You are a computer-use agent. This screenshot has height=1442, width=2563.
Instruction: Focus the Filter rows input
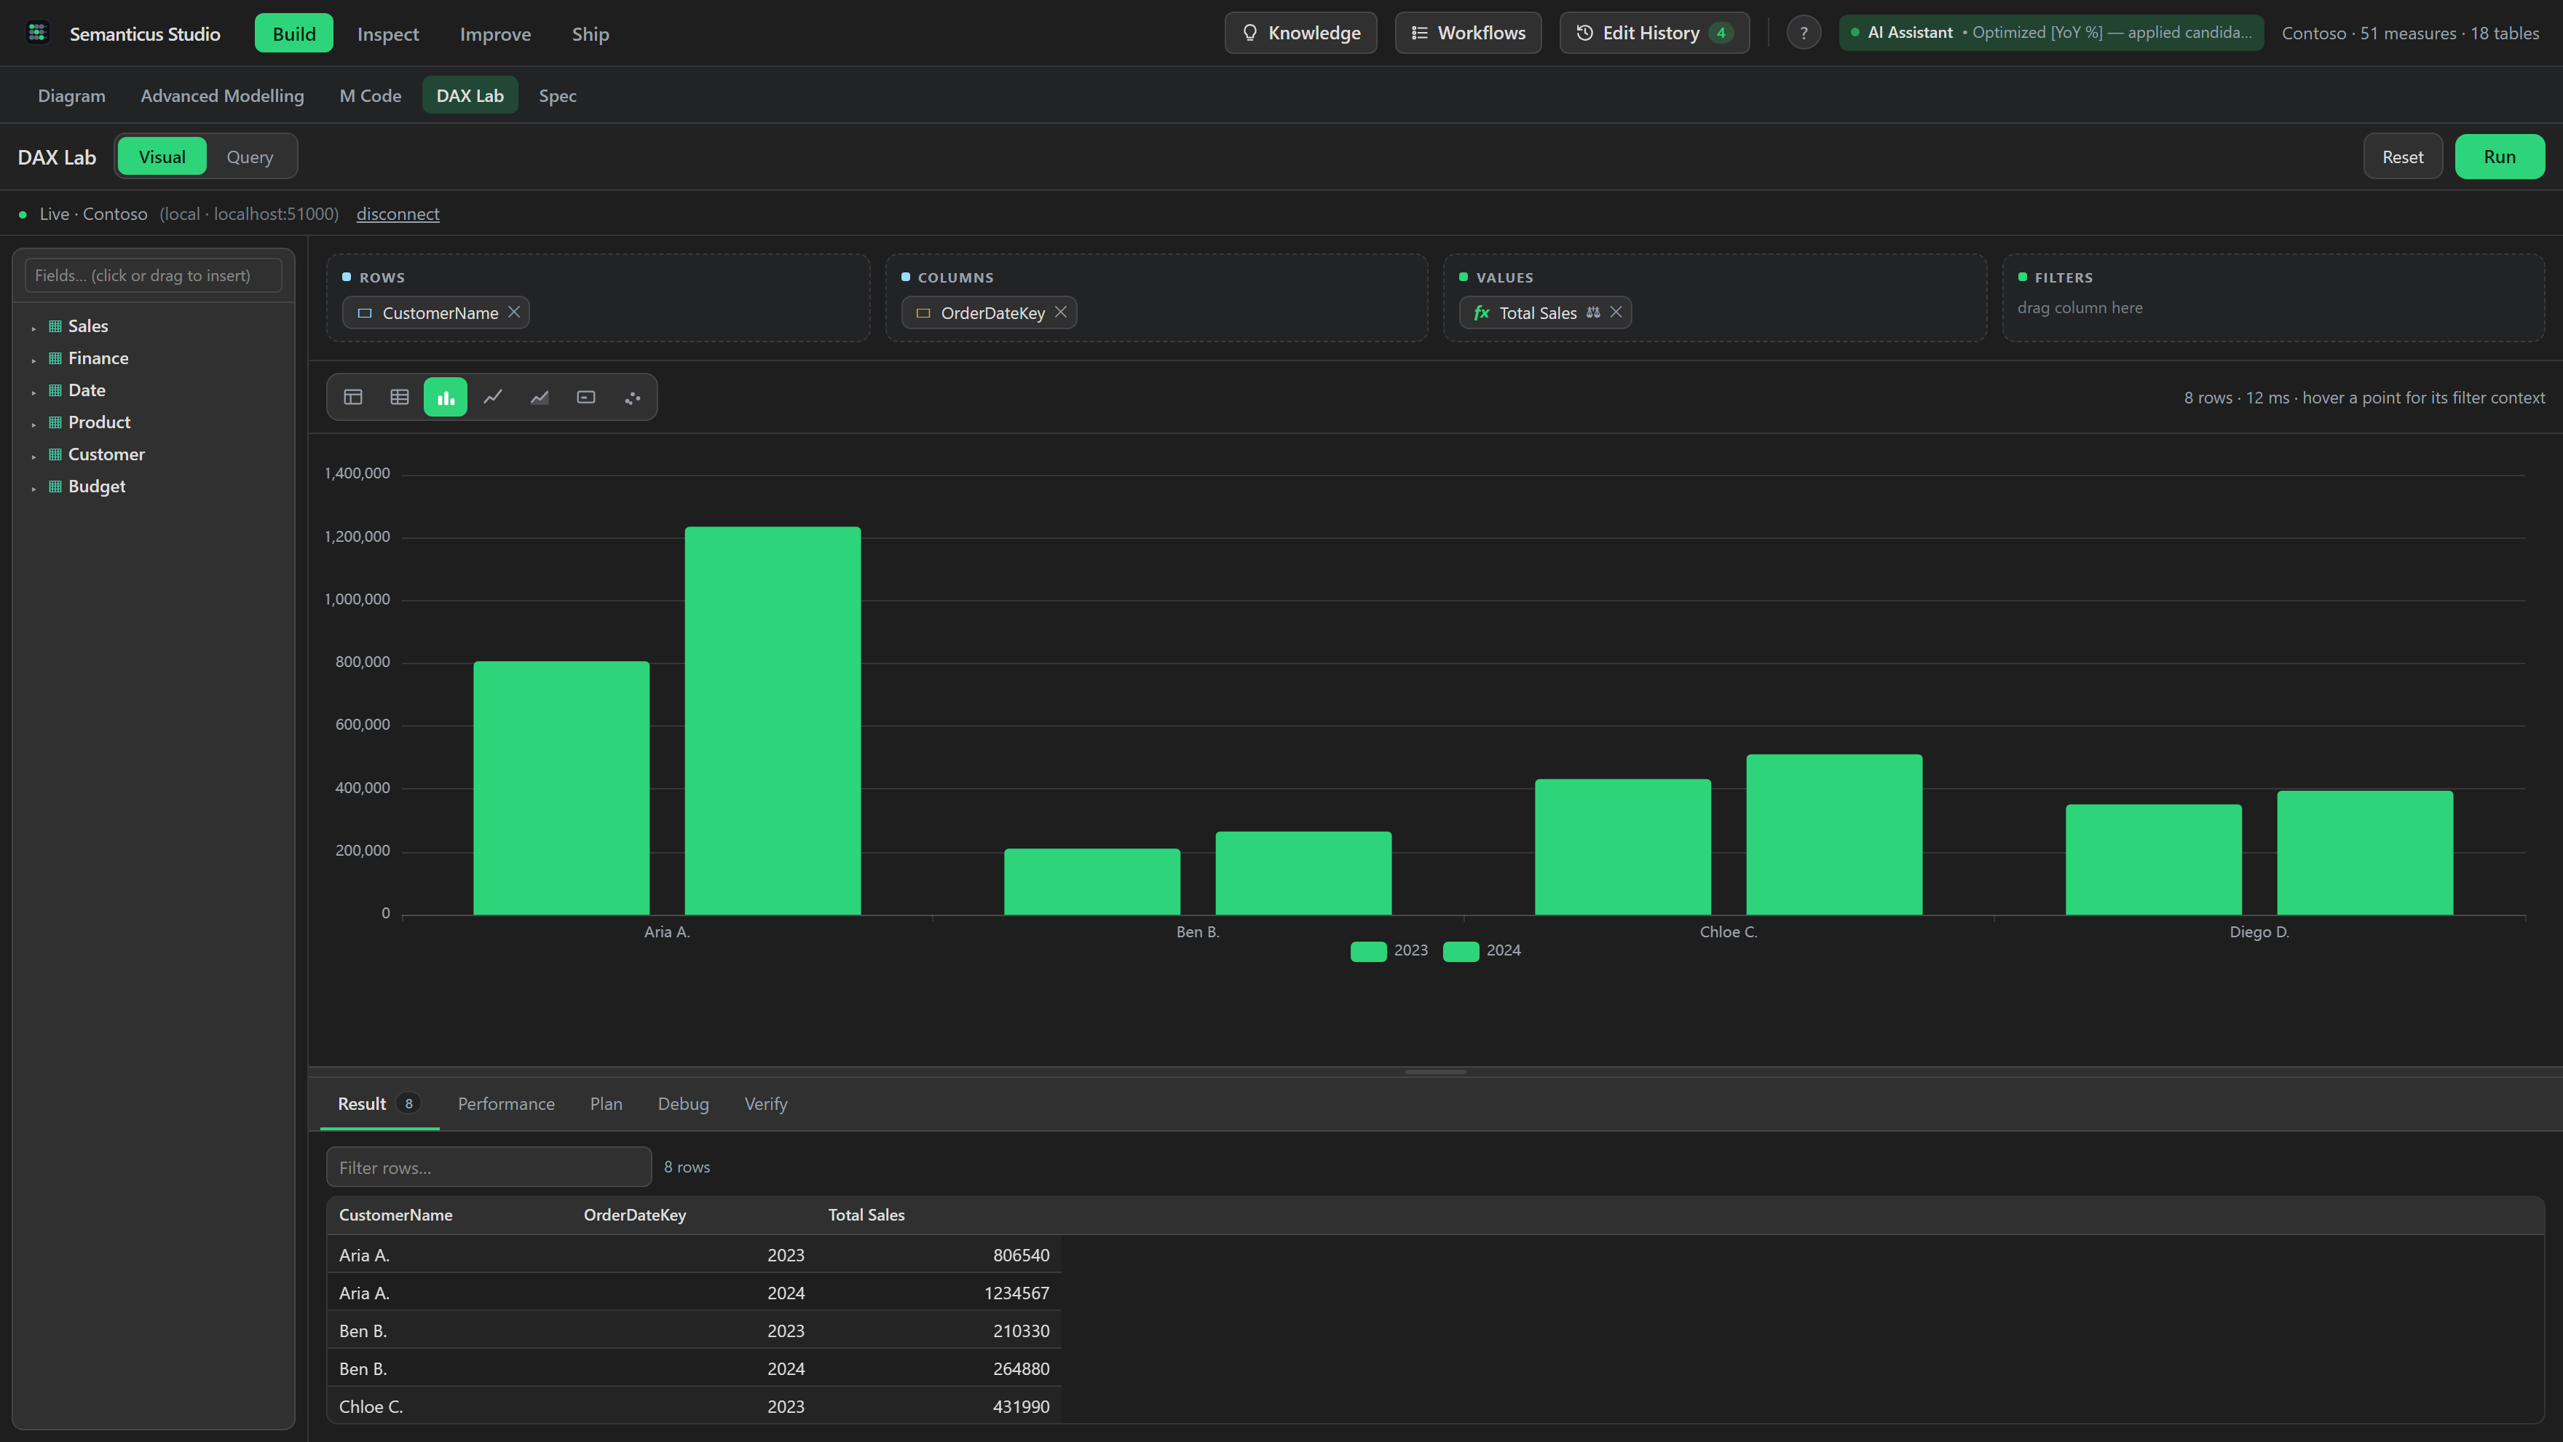(489, 1166)
